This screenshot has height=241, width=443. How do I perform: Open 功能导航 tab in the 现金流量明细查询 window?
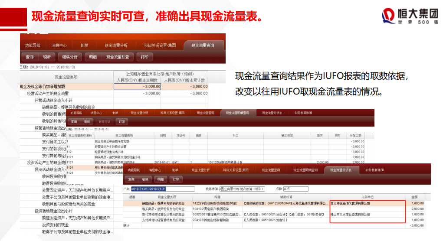[x=76, y=113]
